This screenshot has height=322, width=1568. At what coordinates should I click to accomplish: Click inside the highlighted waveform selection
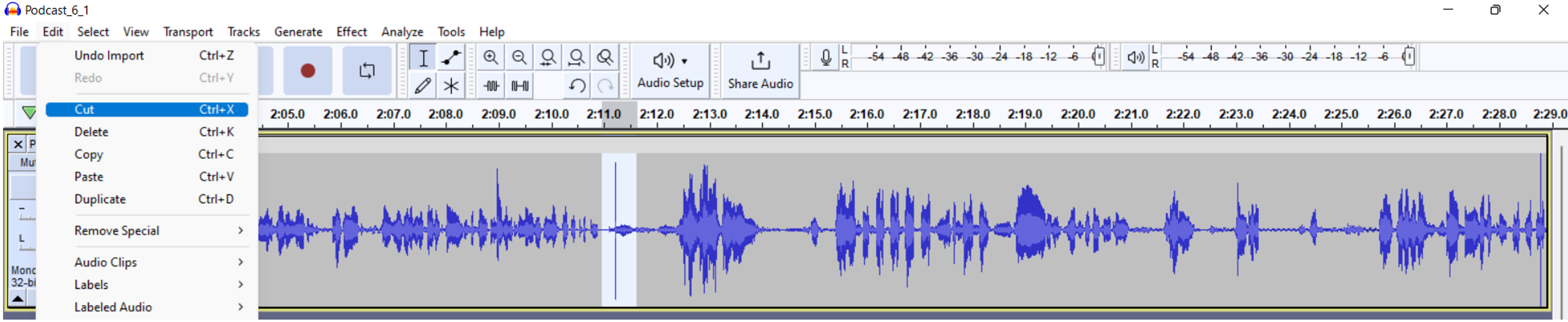(619, 230)
